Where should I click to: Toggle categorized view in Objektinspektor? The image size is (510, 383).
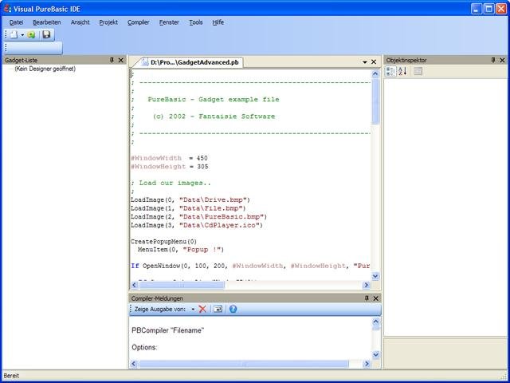coord(390,71)
